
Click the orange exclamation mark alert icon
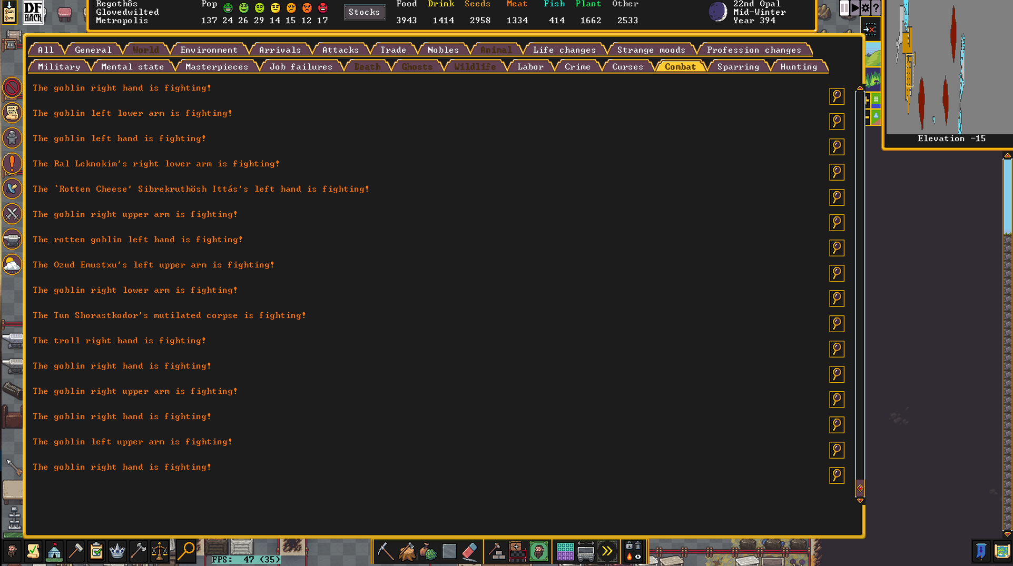coord(12,163)
